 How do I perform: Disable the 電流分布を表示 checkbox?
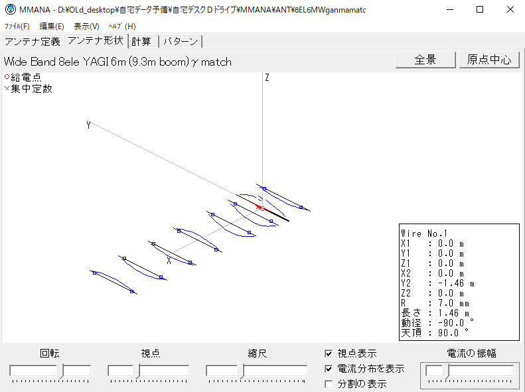[329, 369]
